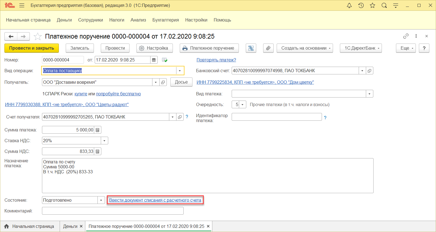This screenshot has width=436, height=232.
Task: Open attached files paperclip button
Action: coord(268,48)
